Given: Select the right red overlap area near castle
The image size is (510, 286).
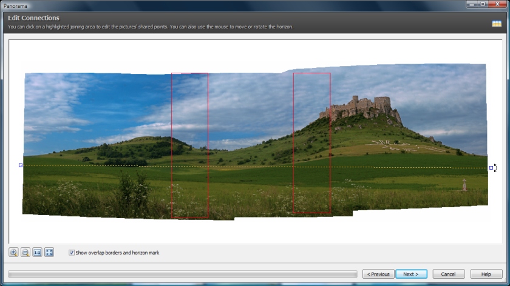Looking at the screenshot, I should 311,143.
